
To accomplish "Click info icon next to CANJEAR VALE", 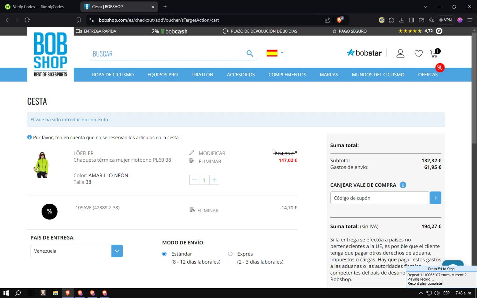I will tap(403, 185).
